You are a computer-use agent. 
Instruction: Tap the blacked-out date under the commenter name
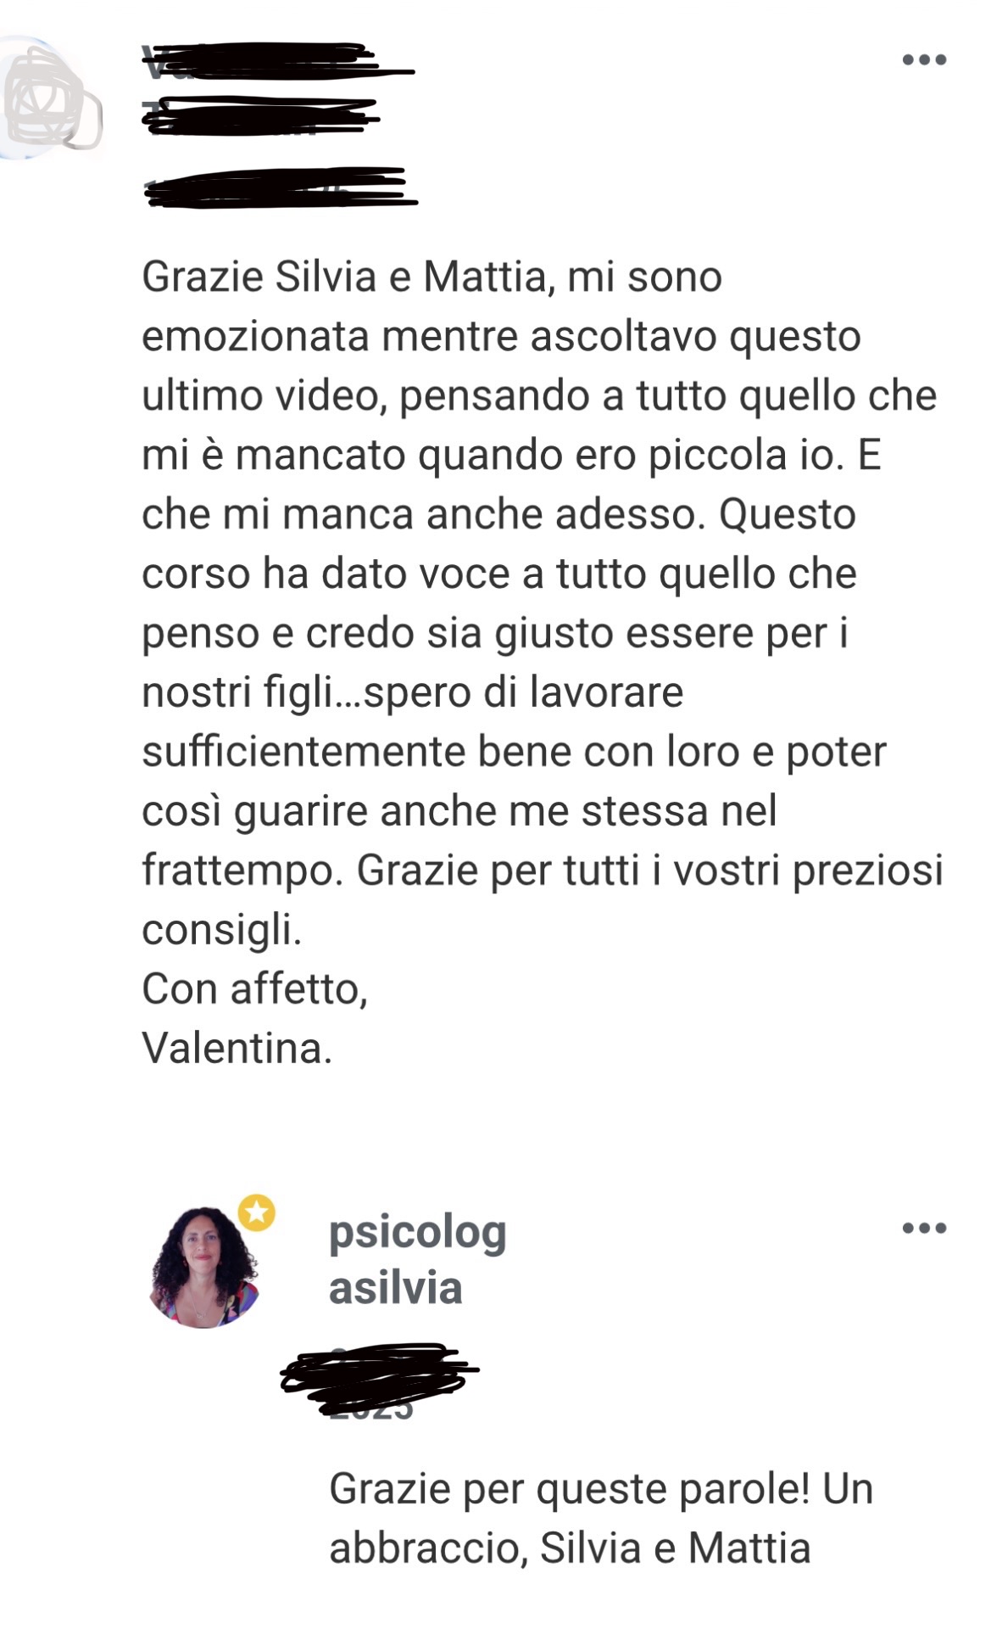point(280,187)
